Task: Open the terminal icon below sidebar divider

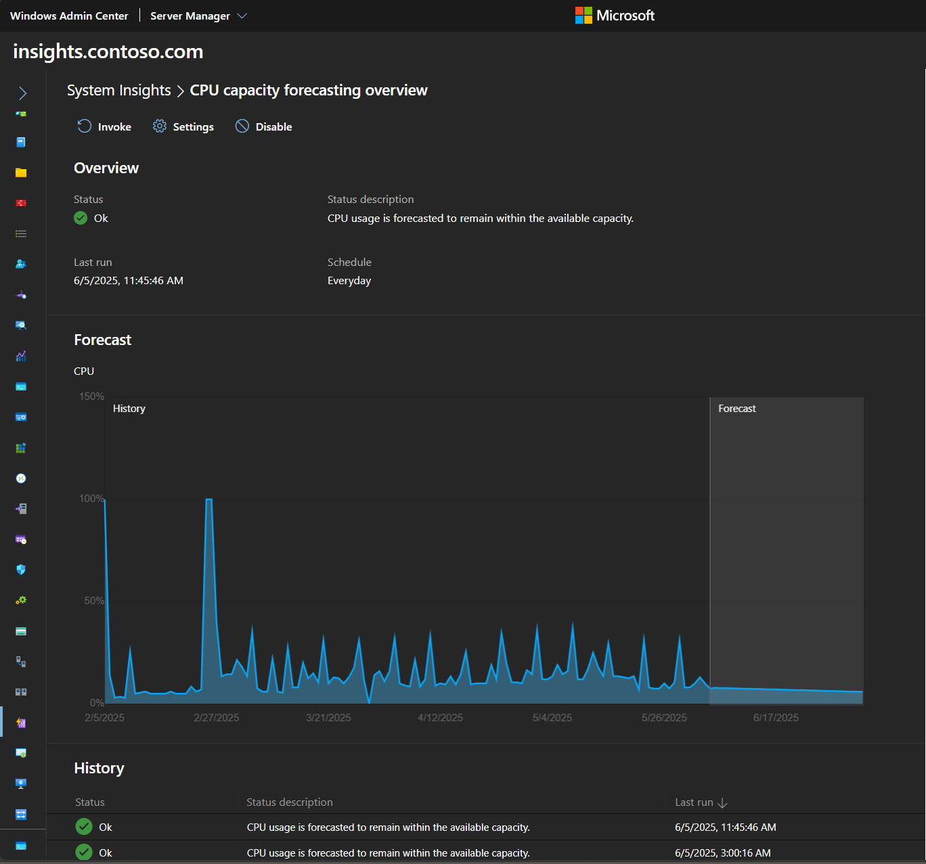Action: click(x=21, y=846)
